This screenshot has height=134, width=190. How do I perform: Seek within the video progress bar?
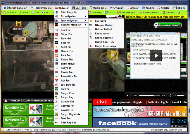tap(149, 96)
